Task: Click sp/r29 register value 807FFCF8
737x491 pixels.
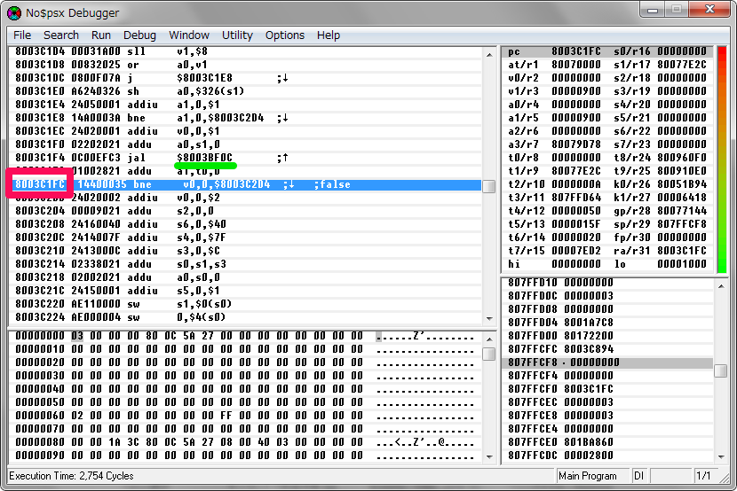Action: pyautogui.click(x=682, y=224)
